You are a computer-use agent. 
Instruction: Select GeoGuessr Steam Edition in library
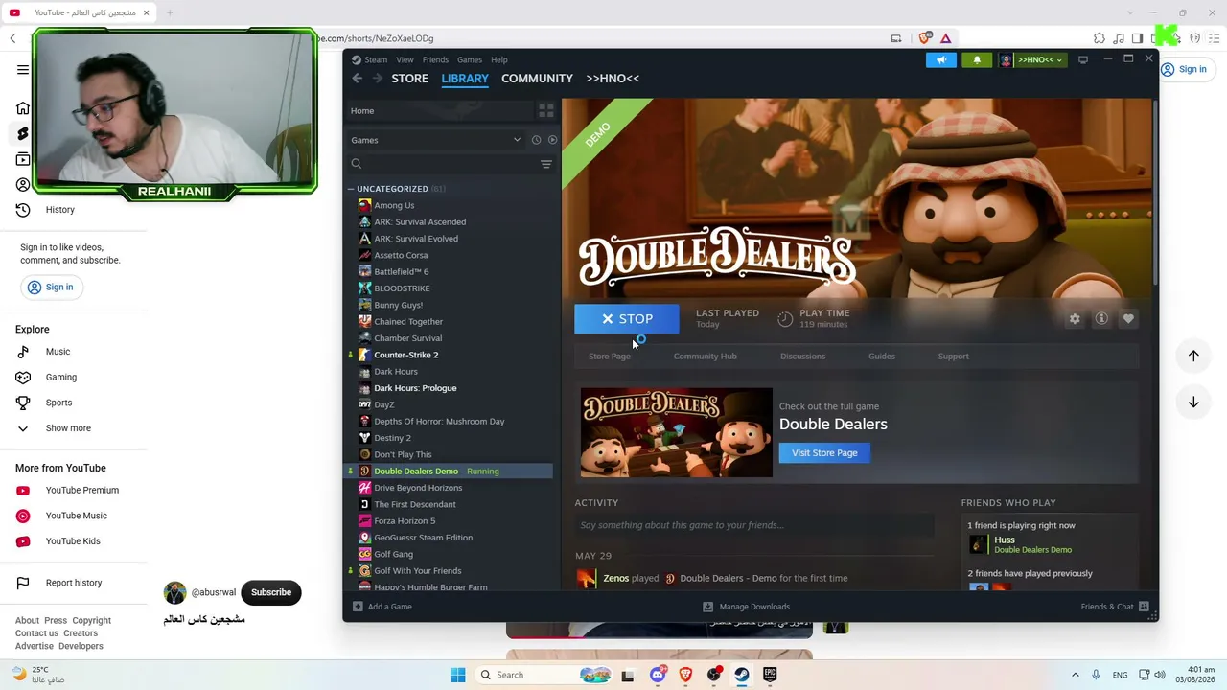(x=423, y=538)
